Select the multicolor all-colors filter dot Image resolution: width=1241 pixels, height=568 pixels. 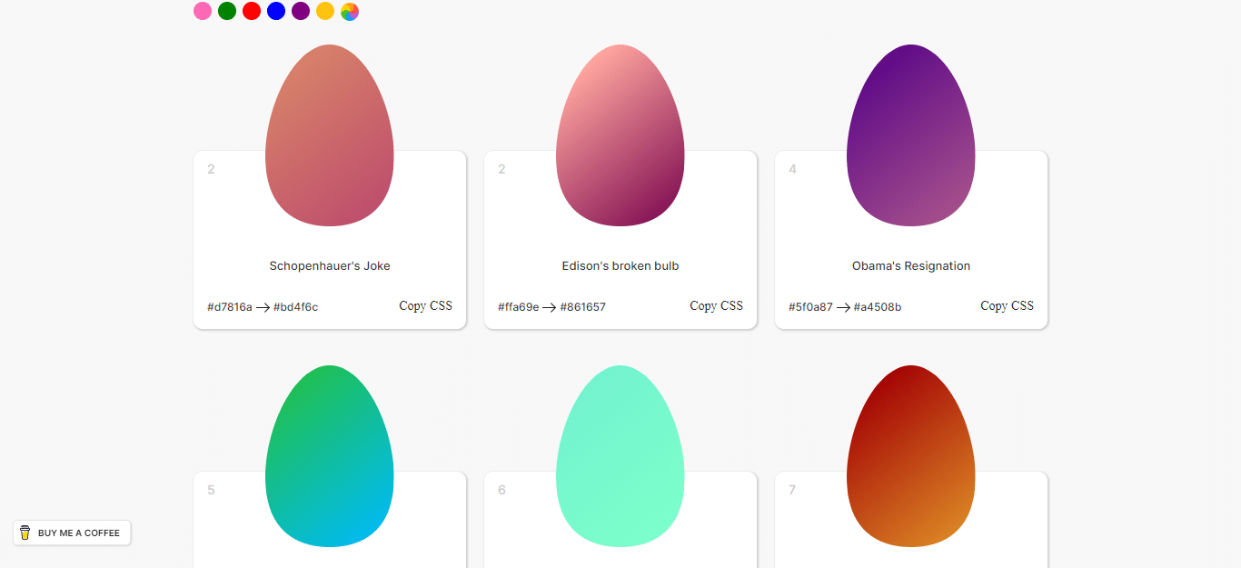[350, 11]
